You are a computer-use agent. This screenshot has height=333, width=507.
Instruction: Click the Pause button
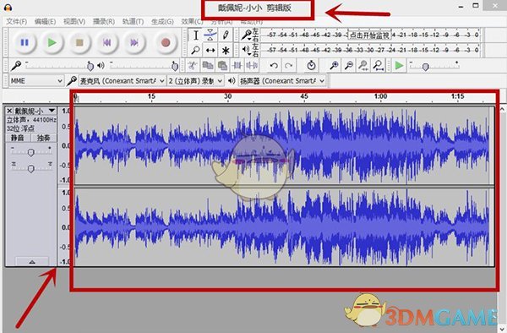[25, 42]
